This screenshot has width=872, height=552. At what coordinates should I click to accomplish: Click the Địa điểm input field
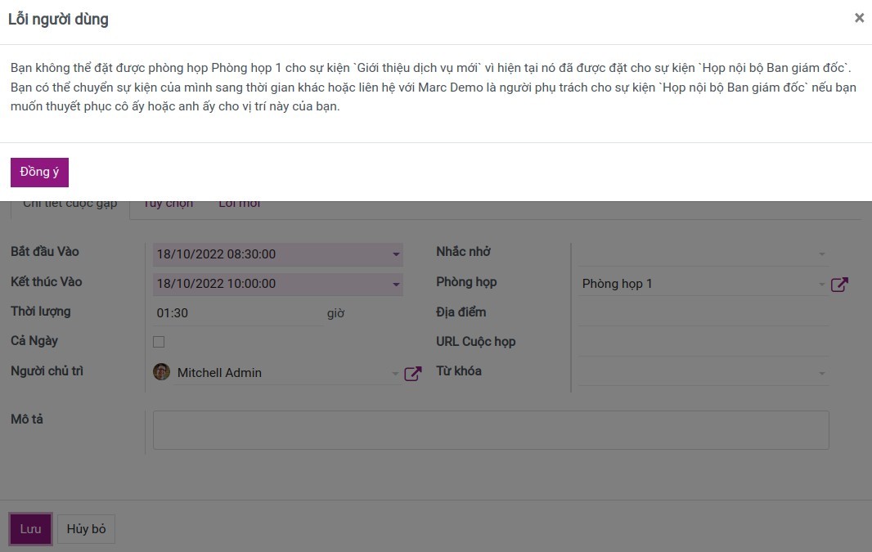tap(703, 313)
